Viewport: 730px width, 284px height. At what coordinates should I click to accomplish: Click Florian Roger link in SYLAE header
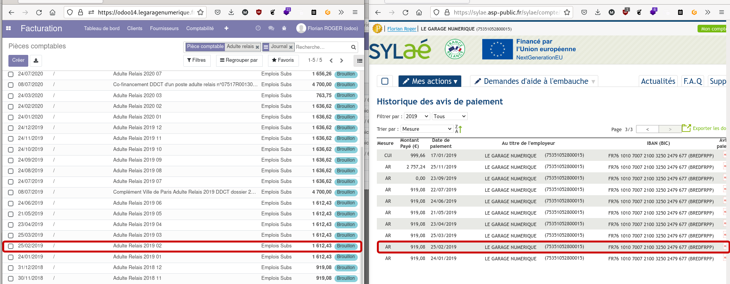(402, 29)
